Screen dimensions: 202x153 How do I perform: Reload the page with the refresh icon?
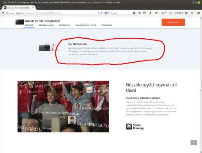[101, 13]
